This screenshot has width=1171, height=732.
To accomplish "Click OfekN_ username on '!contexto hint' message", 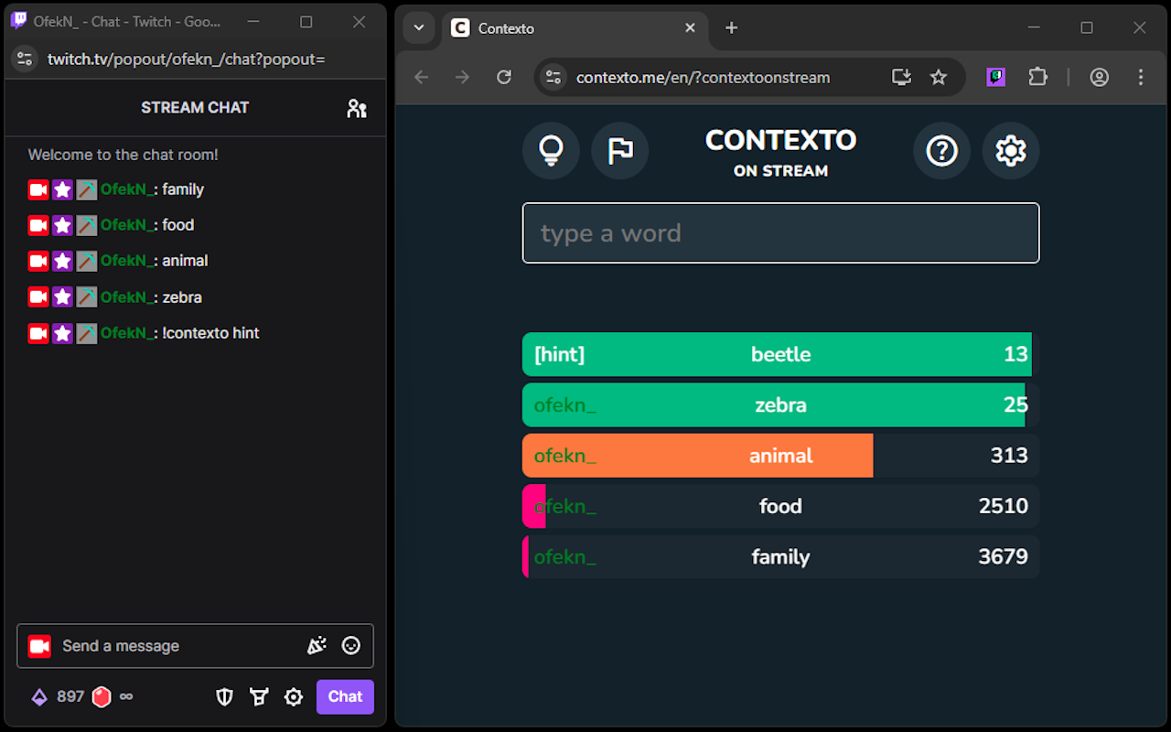I will pyautogui.click(x=126, y=333).
